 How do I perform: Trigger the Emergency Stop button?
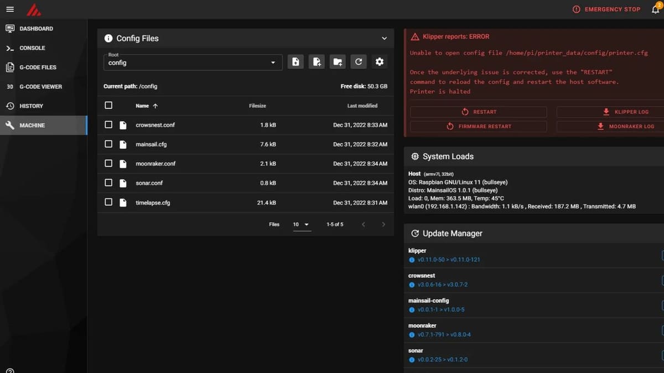[x=606, y=9]
